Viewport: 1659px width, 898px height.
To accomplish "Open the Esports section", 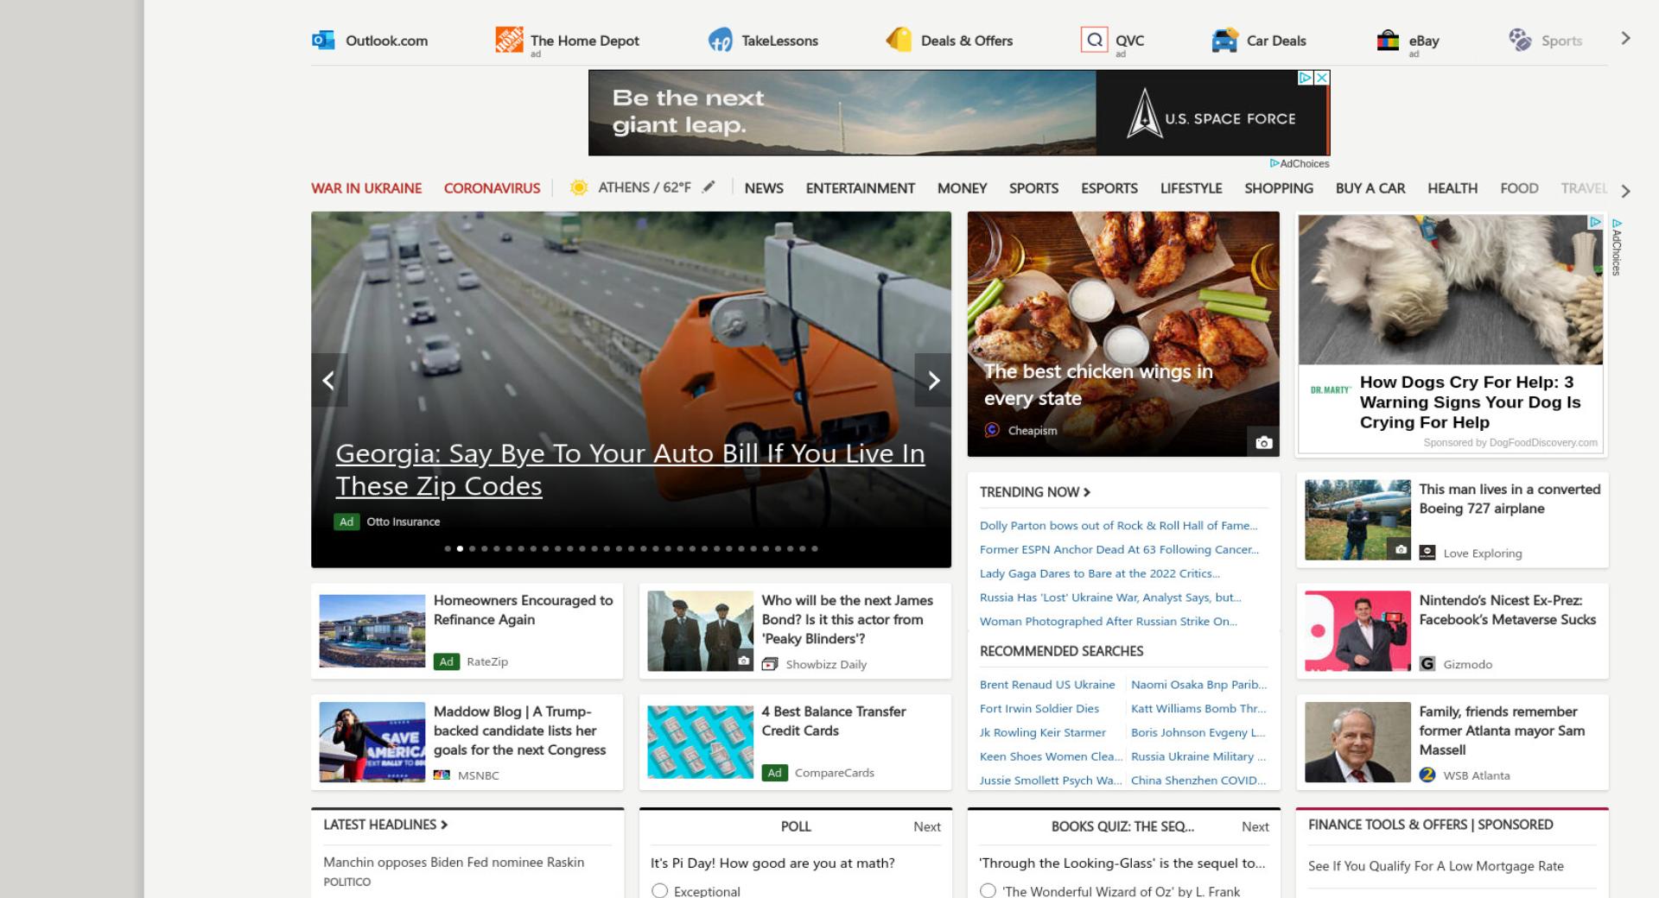I will click(x=1109, y=188).
